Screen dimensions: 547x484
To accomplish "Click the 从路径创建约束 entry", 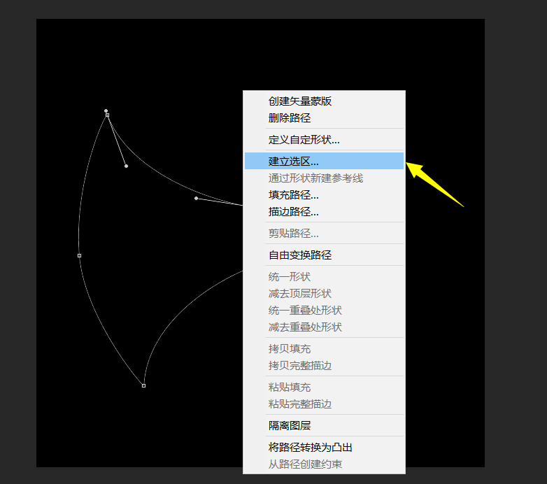I will point(324,464).
